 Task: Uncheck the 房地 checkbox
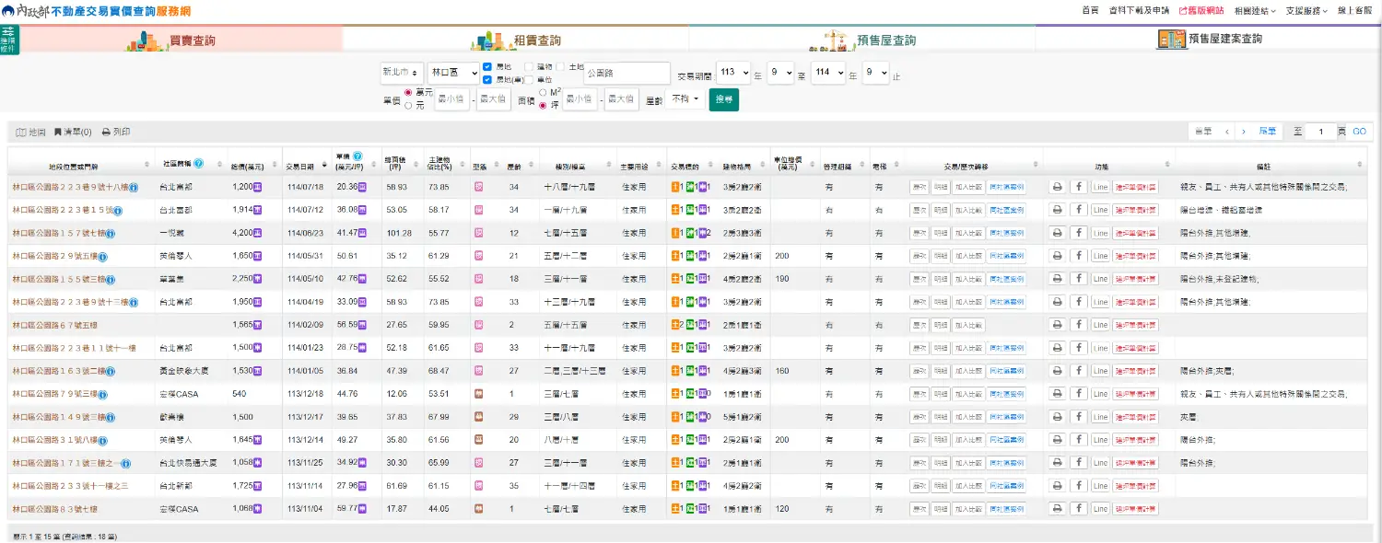(487, 66)
